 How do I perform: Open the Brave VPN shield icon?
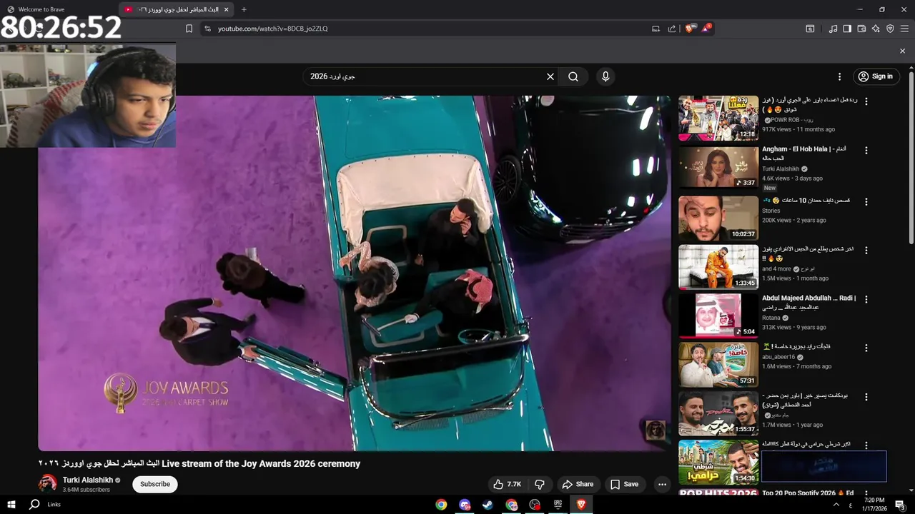click(x=890, y=29)
